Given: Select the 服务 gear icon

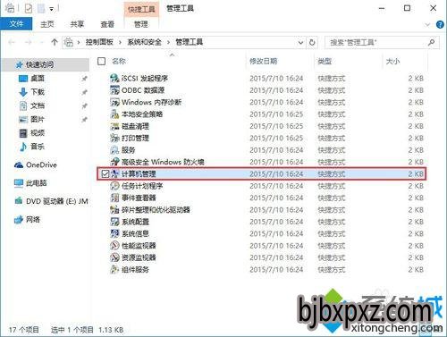Looking at the screenshot, I should (x=114, y=150).
